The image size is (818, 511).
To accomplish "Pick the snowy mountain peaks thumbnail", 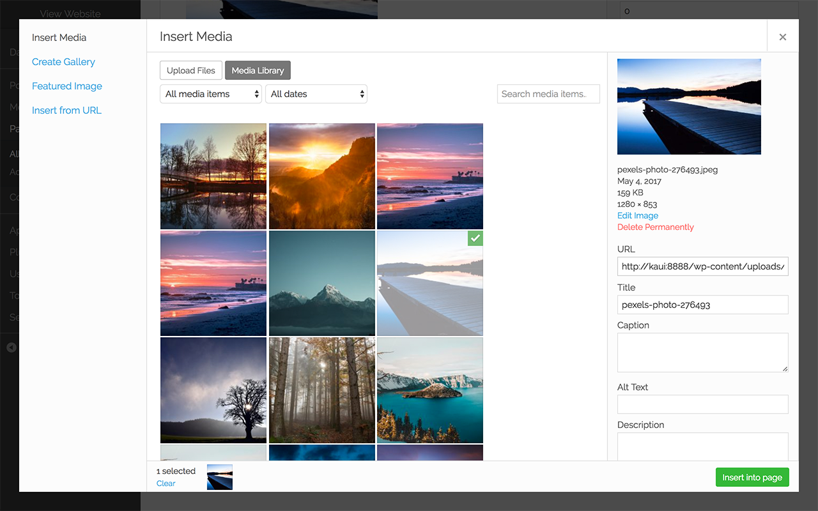I will click(321, 283).
